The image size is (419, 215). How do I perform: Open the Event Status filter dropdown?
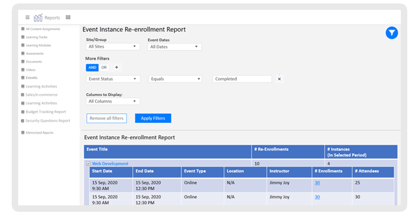coord(113,79)
